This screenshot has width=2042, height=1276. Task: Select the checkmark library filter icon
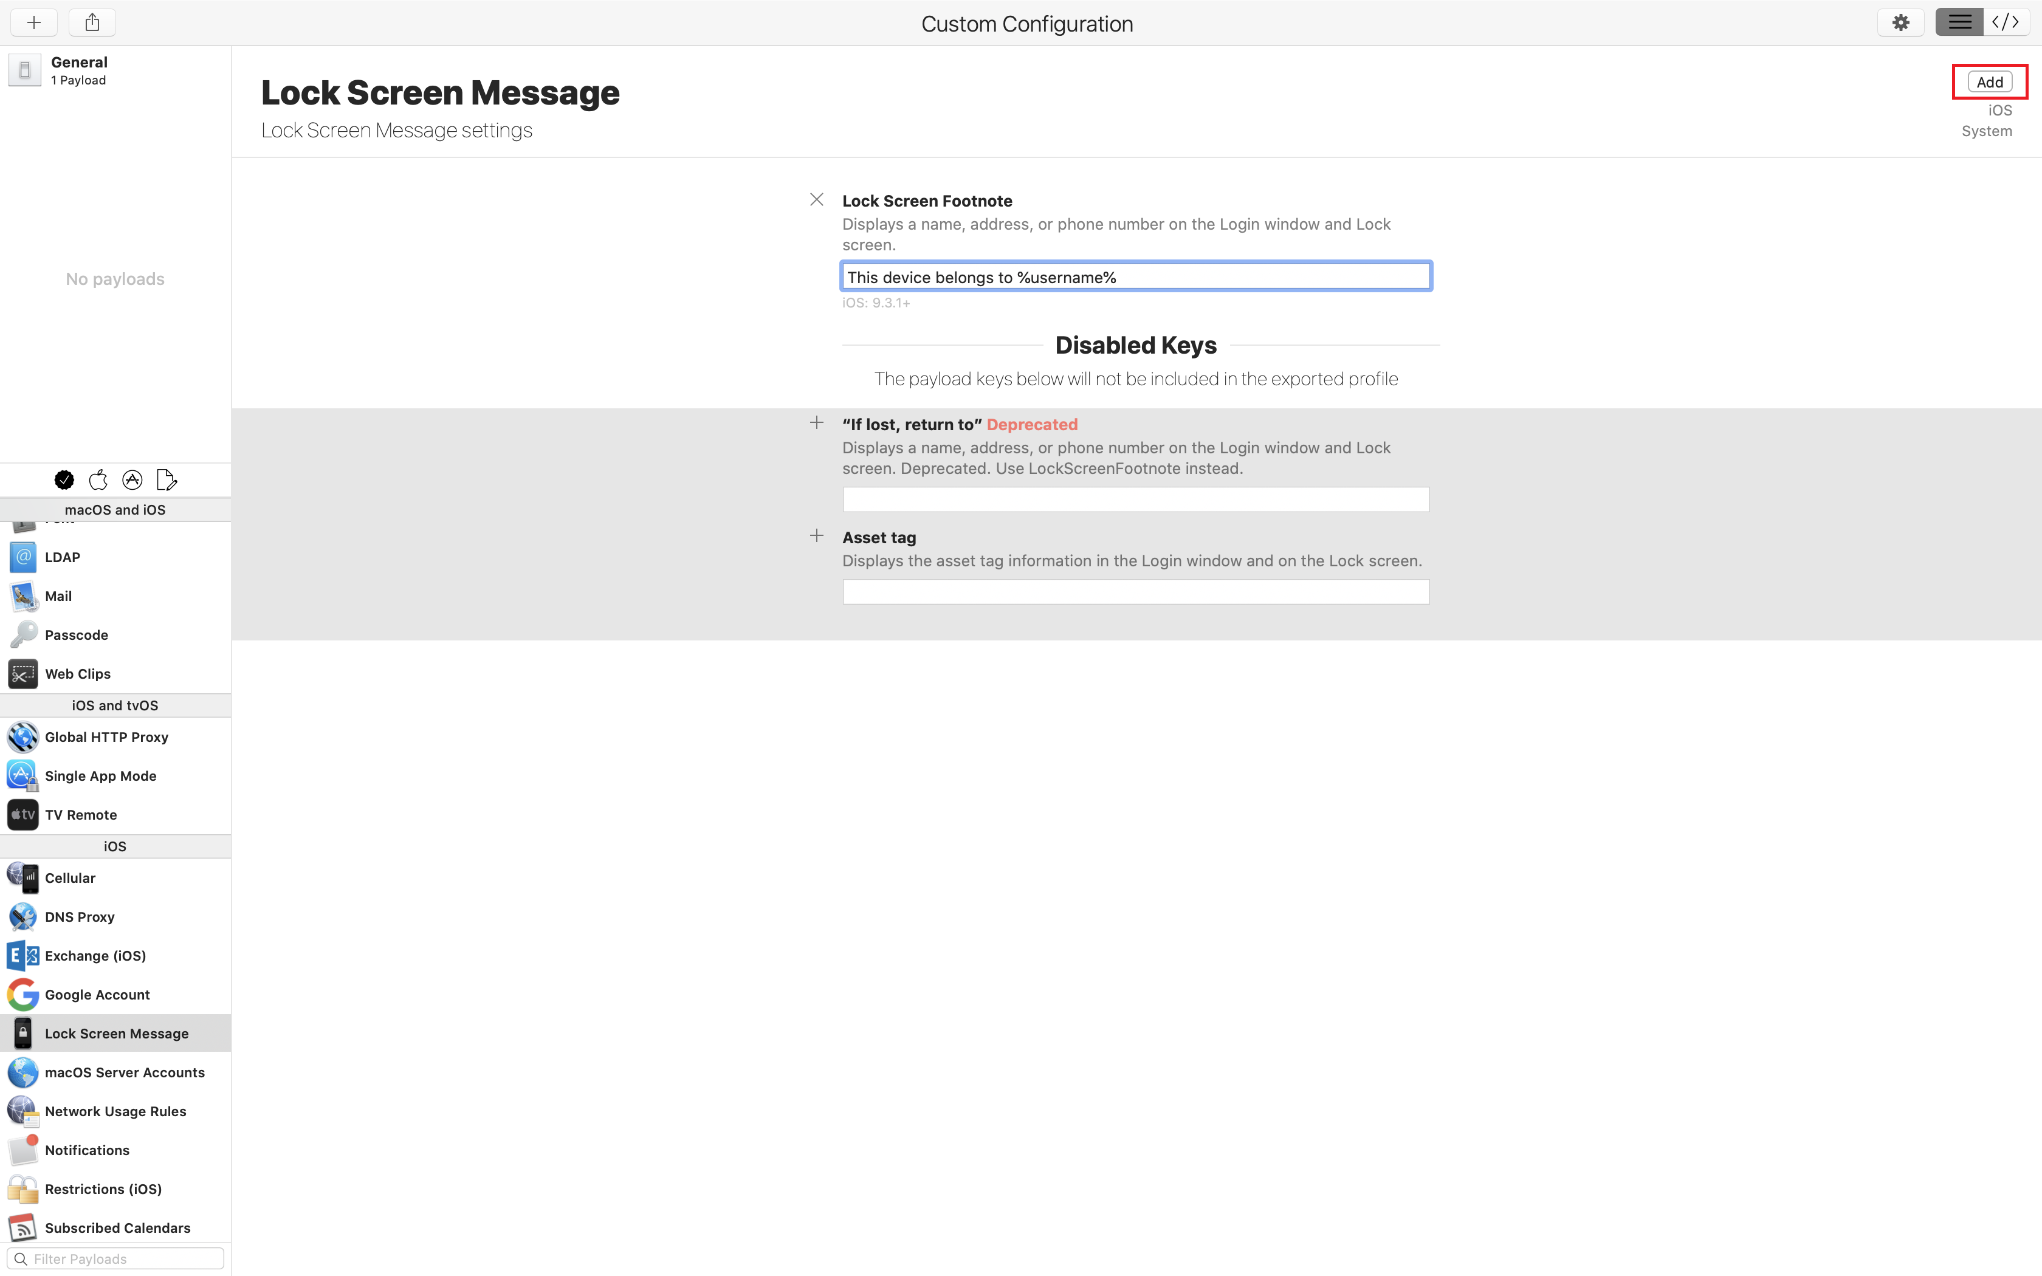pyautogui.click(x=64, y=480)
